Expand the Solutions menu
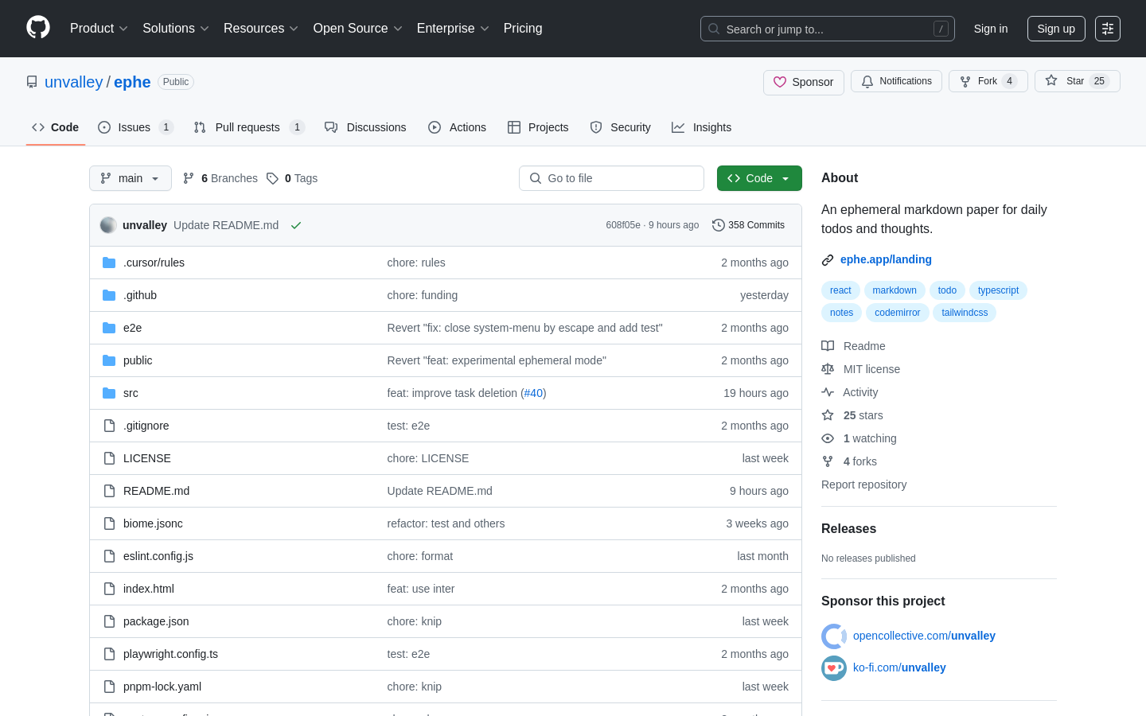Image resolution: width=1146 pixels, height=716 pixels. click(176, 29)
